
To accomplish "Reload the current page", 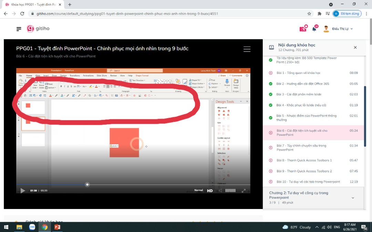I will point(22,14).
